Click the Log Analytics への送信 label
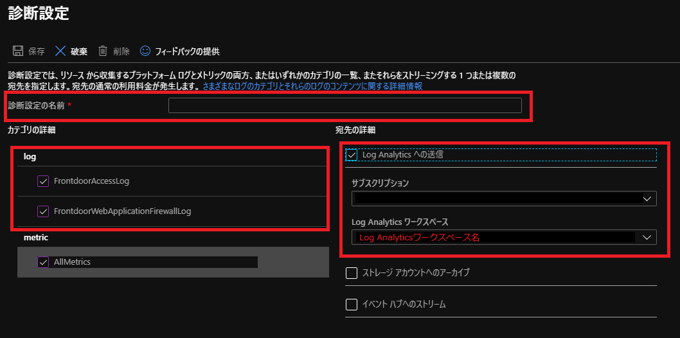Image resolution: width=680 pixels, height=338 pixels. (x=403, y=154)
